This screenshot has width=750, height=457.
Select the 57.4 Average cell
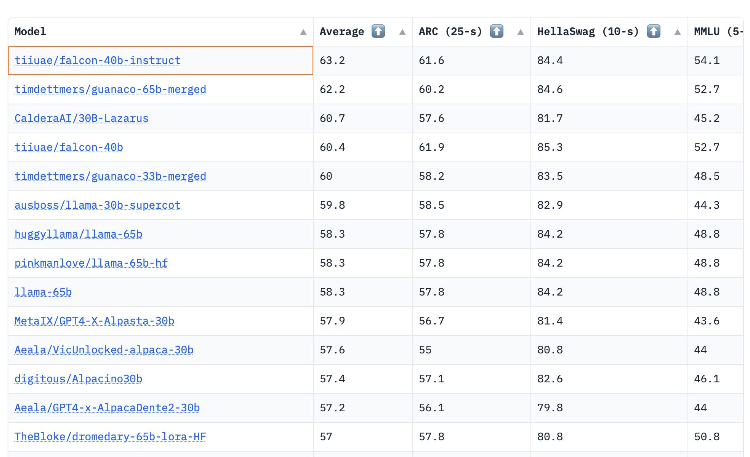[363, 379]
